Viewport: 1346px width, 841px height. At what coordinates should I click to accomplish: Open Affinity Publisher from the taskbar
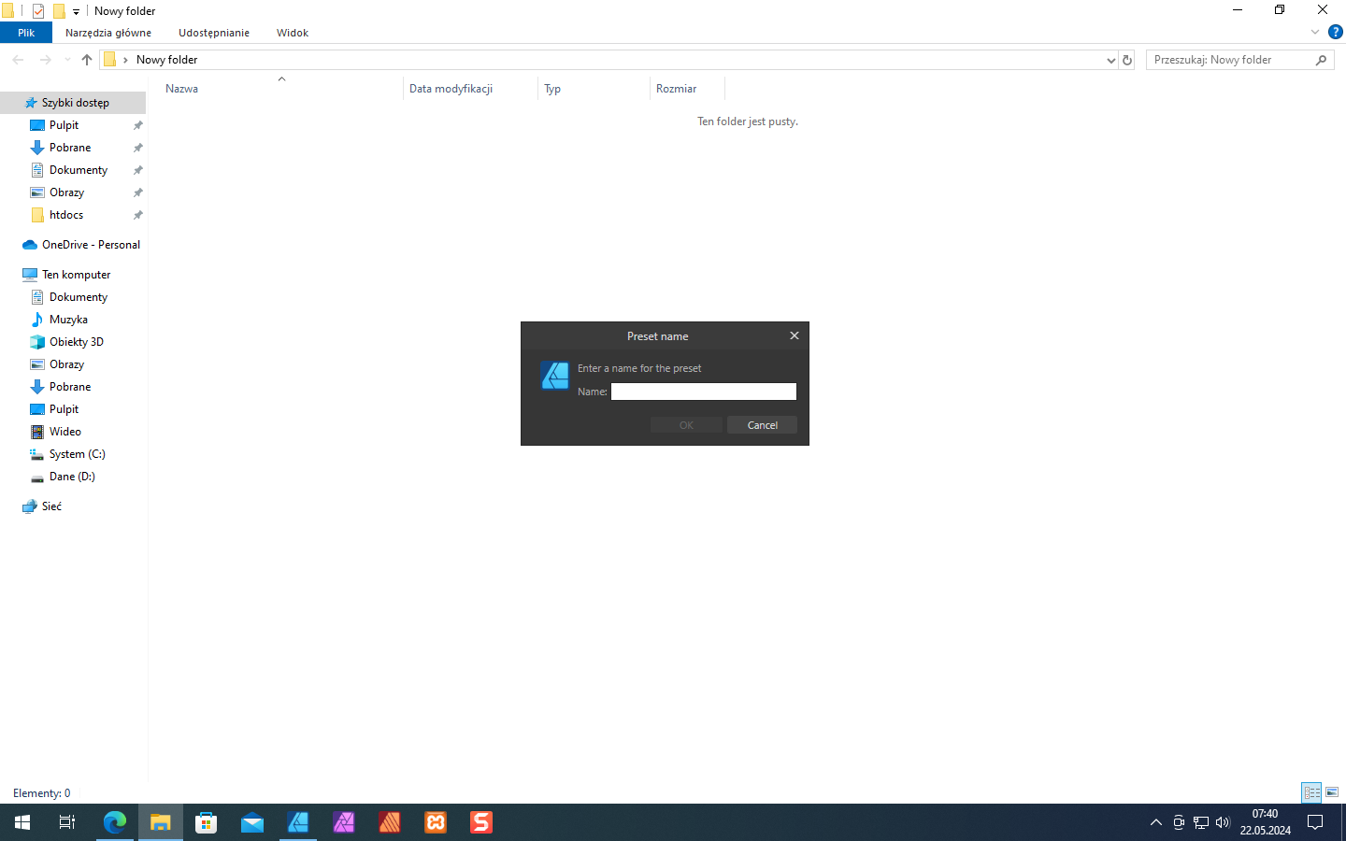(390, 822)
